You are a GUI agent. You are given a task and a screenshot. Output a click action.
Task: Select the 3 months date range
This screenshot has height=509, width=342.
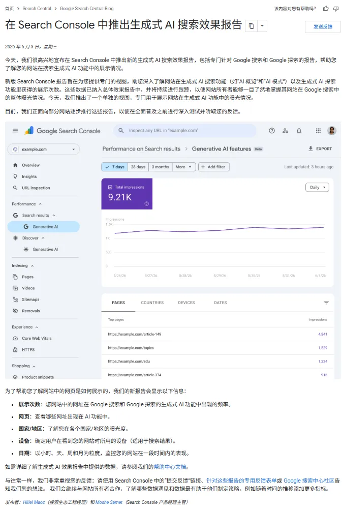[160, 167]
